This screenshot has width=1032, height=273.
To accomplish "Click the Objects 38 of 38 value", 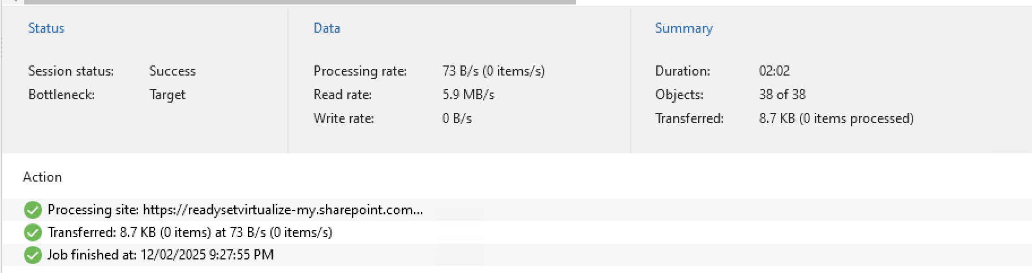I will [x=782, y=95].
